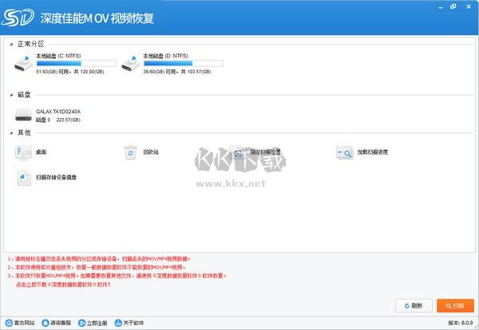Select the GALAX TA1D0240A name text
Image resolution: width=479 pixels, height=330 pixels.
click(58, 112)
